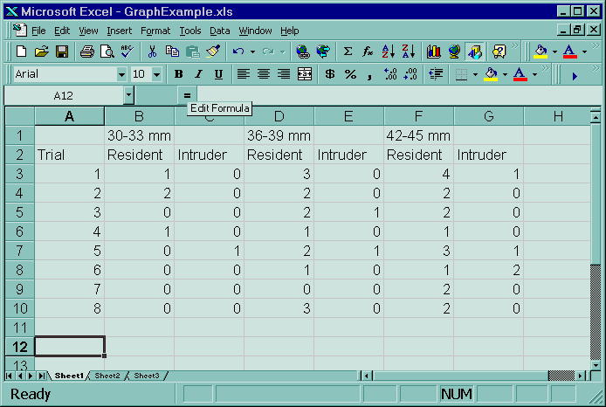606x407 pixels.
Task: Increase Decimal places
Action: tap(390, 74)
